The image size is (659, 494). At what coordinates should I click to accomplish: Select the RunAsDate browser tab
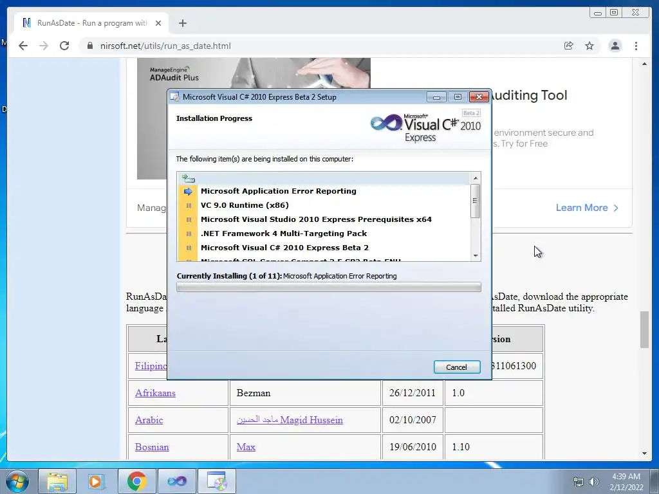(91, 23)
